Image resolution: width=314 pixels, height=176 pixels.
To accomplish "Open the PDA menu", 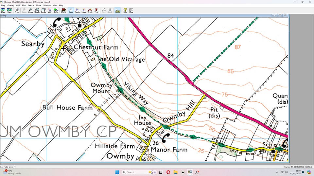I will click(24, 6).
